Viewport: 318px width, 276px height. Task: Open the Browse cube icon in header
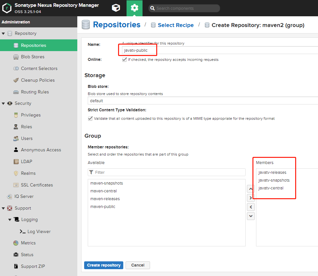pyautogui.click(x=116, y=8)
